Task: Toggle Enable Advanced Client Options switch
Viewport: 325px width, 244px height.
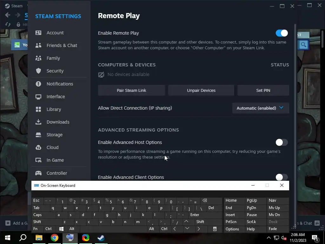Action: pos(282,177)
